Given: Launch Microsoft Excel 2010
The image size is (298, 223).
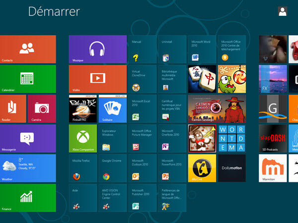Looking at the screenshot, I should [x=142, y=109].
